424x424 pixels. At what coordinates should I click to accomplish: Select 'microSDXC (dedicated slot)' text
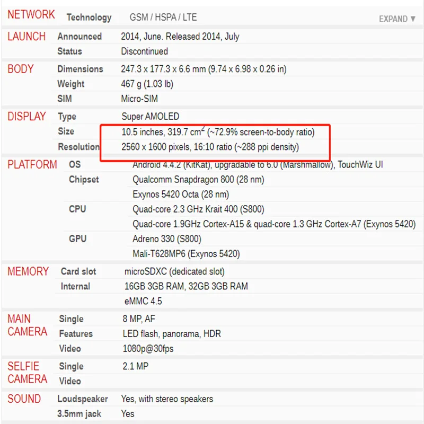(174, 271)
